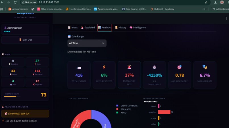The image size is (229, 128).
Task: Click the Avg Risk Score target icon
Action: tap(180, 67)
